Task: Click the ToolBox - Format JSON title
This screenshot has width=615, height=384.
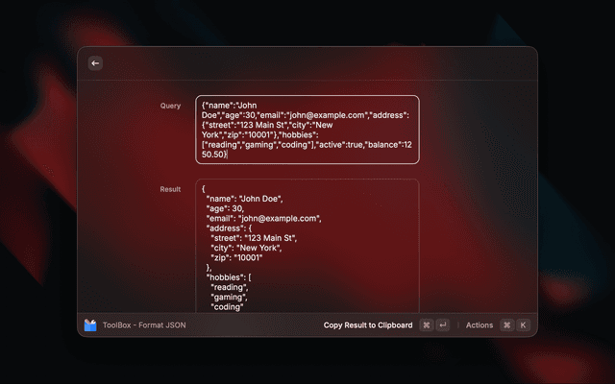Action: [144, 325]
